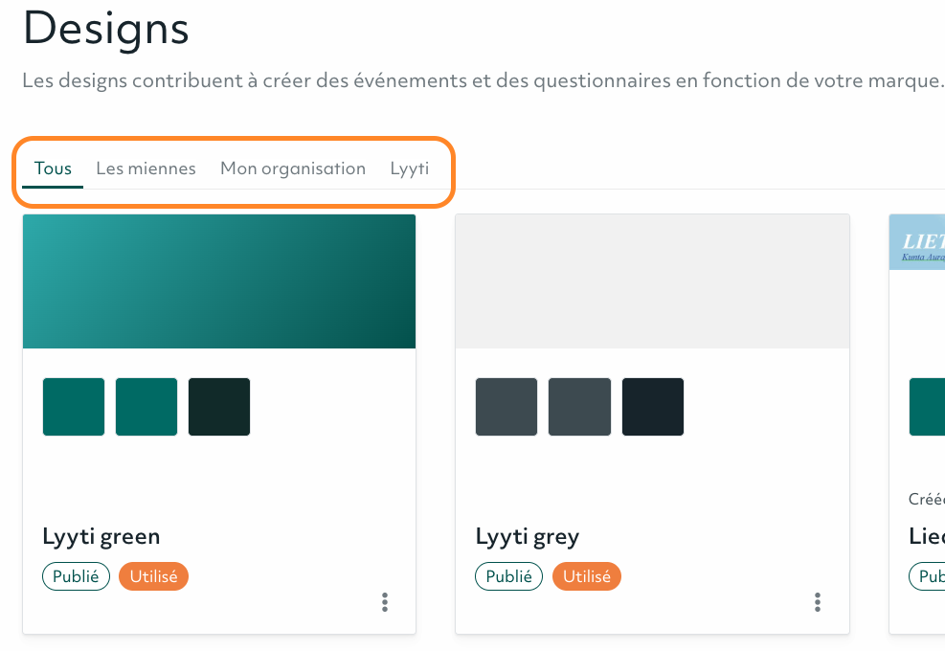Open the Mon organisation tab

pos(293,168)
